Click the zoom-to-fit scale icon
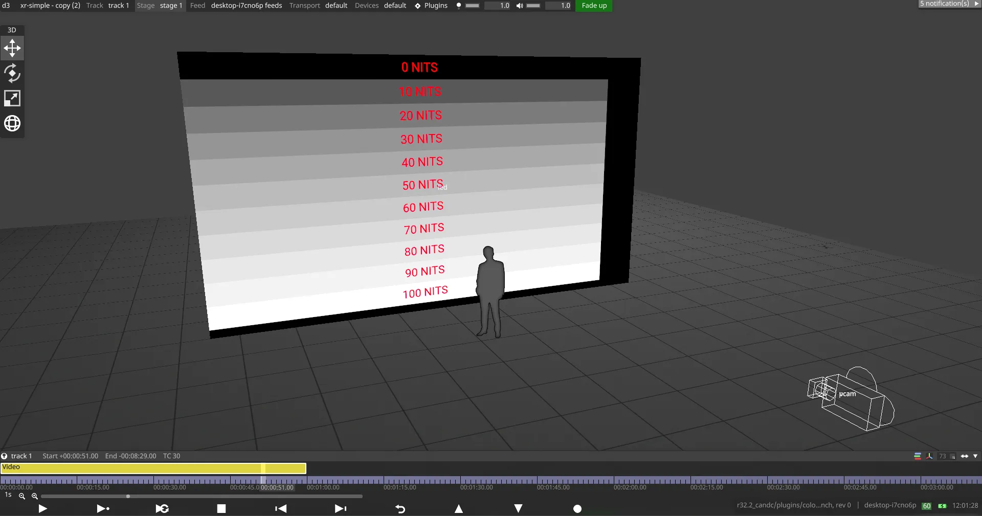This screenshot has width=982, height=516. click(x=12, y=98)
